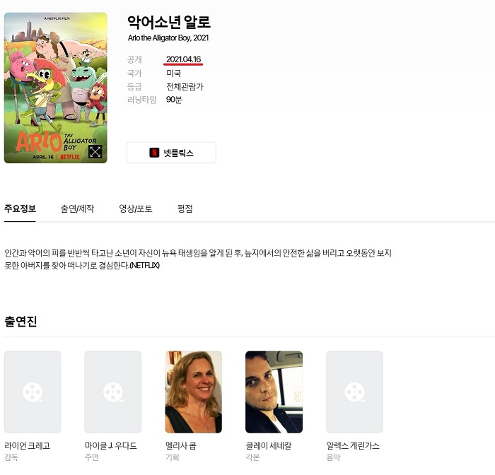
Task: Click the 국가 label
Action: coord(134,74)
